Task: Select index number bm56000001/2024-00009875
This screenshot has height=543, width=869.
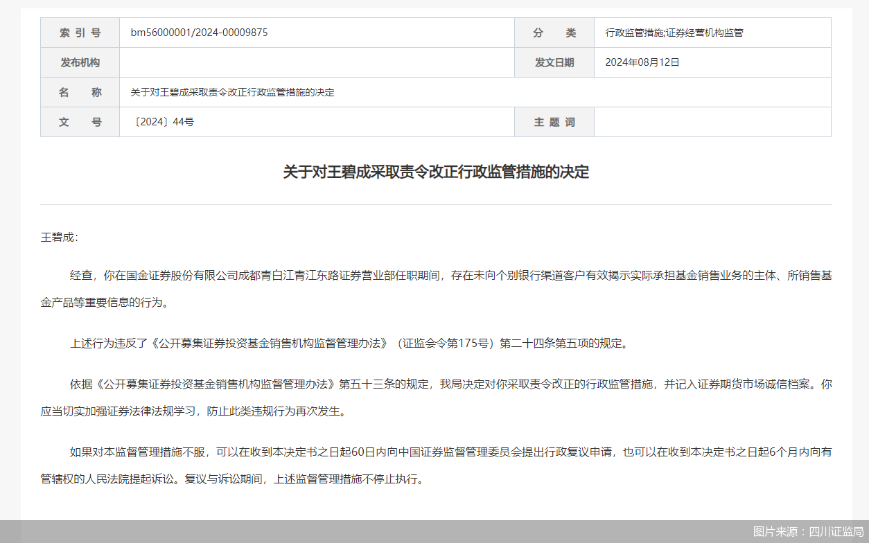Action: [199, 33]
